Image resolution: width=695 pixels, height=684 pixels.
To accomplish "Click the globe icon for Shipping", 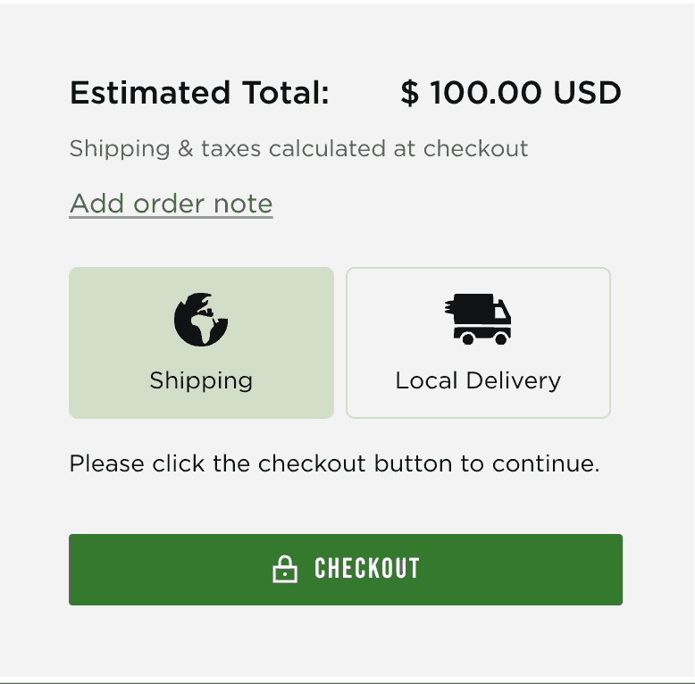I will pos(201,319).
